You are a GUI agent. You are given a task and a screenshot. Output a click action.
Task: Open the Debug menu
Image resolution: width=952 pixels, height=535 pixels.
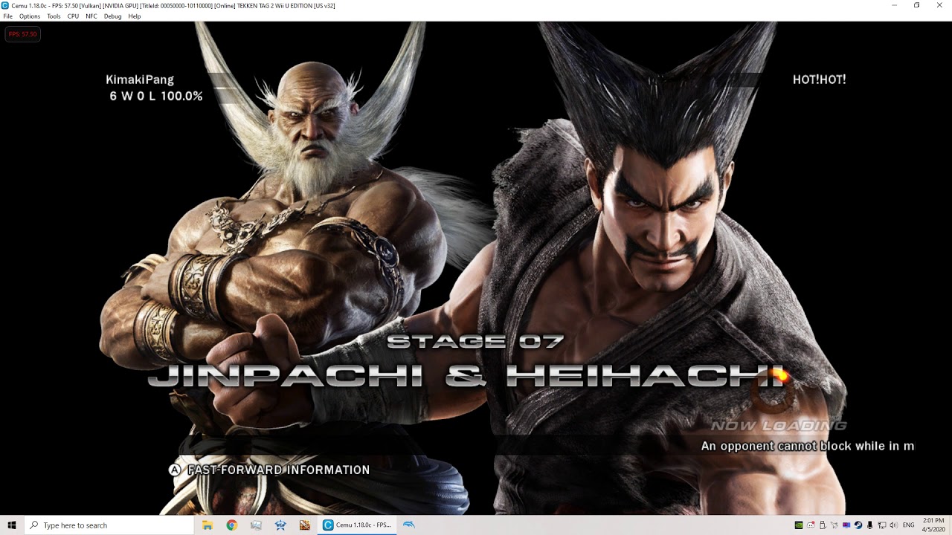[112, 16]
